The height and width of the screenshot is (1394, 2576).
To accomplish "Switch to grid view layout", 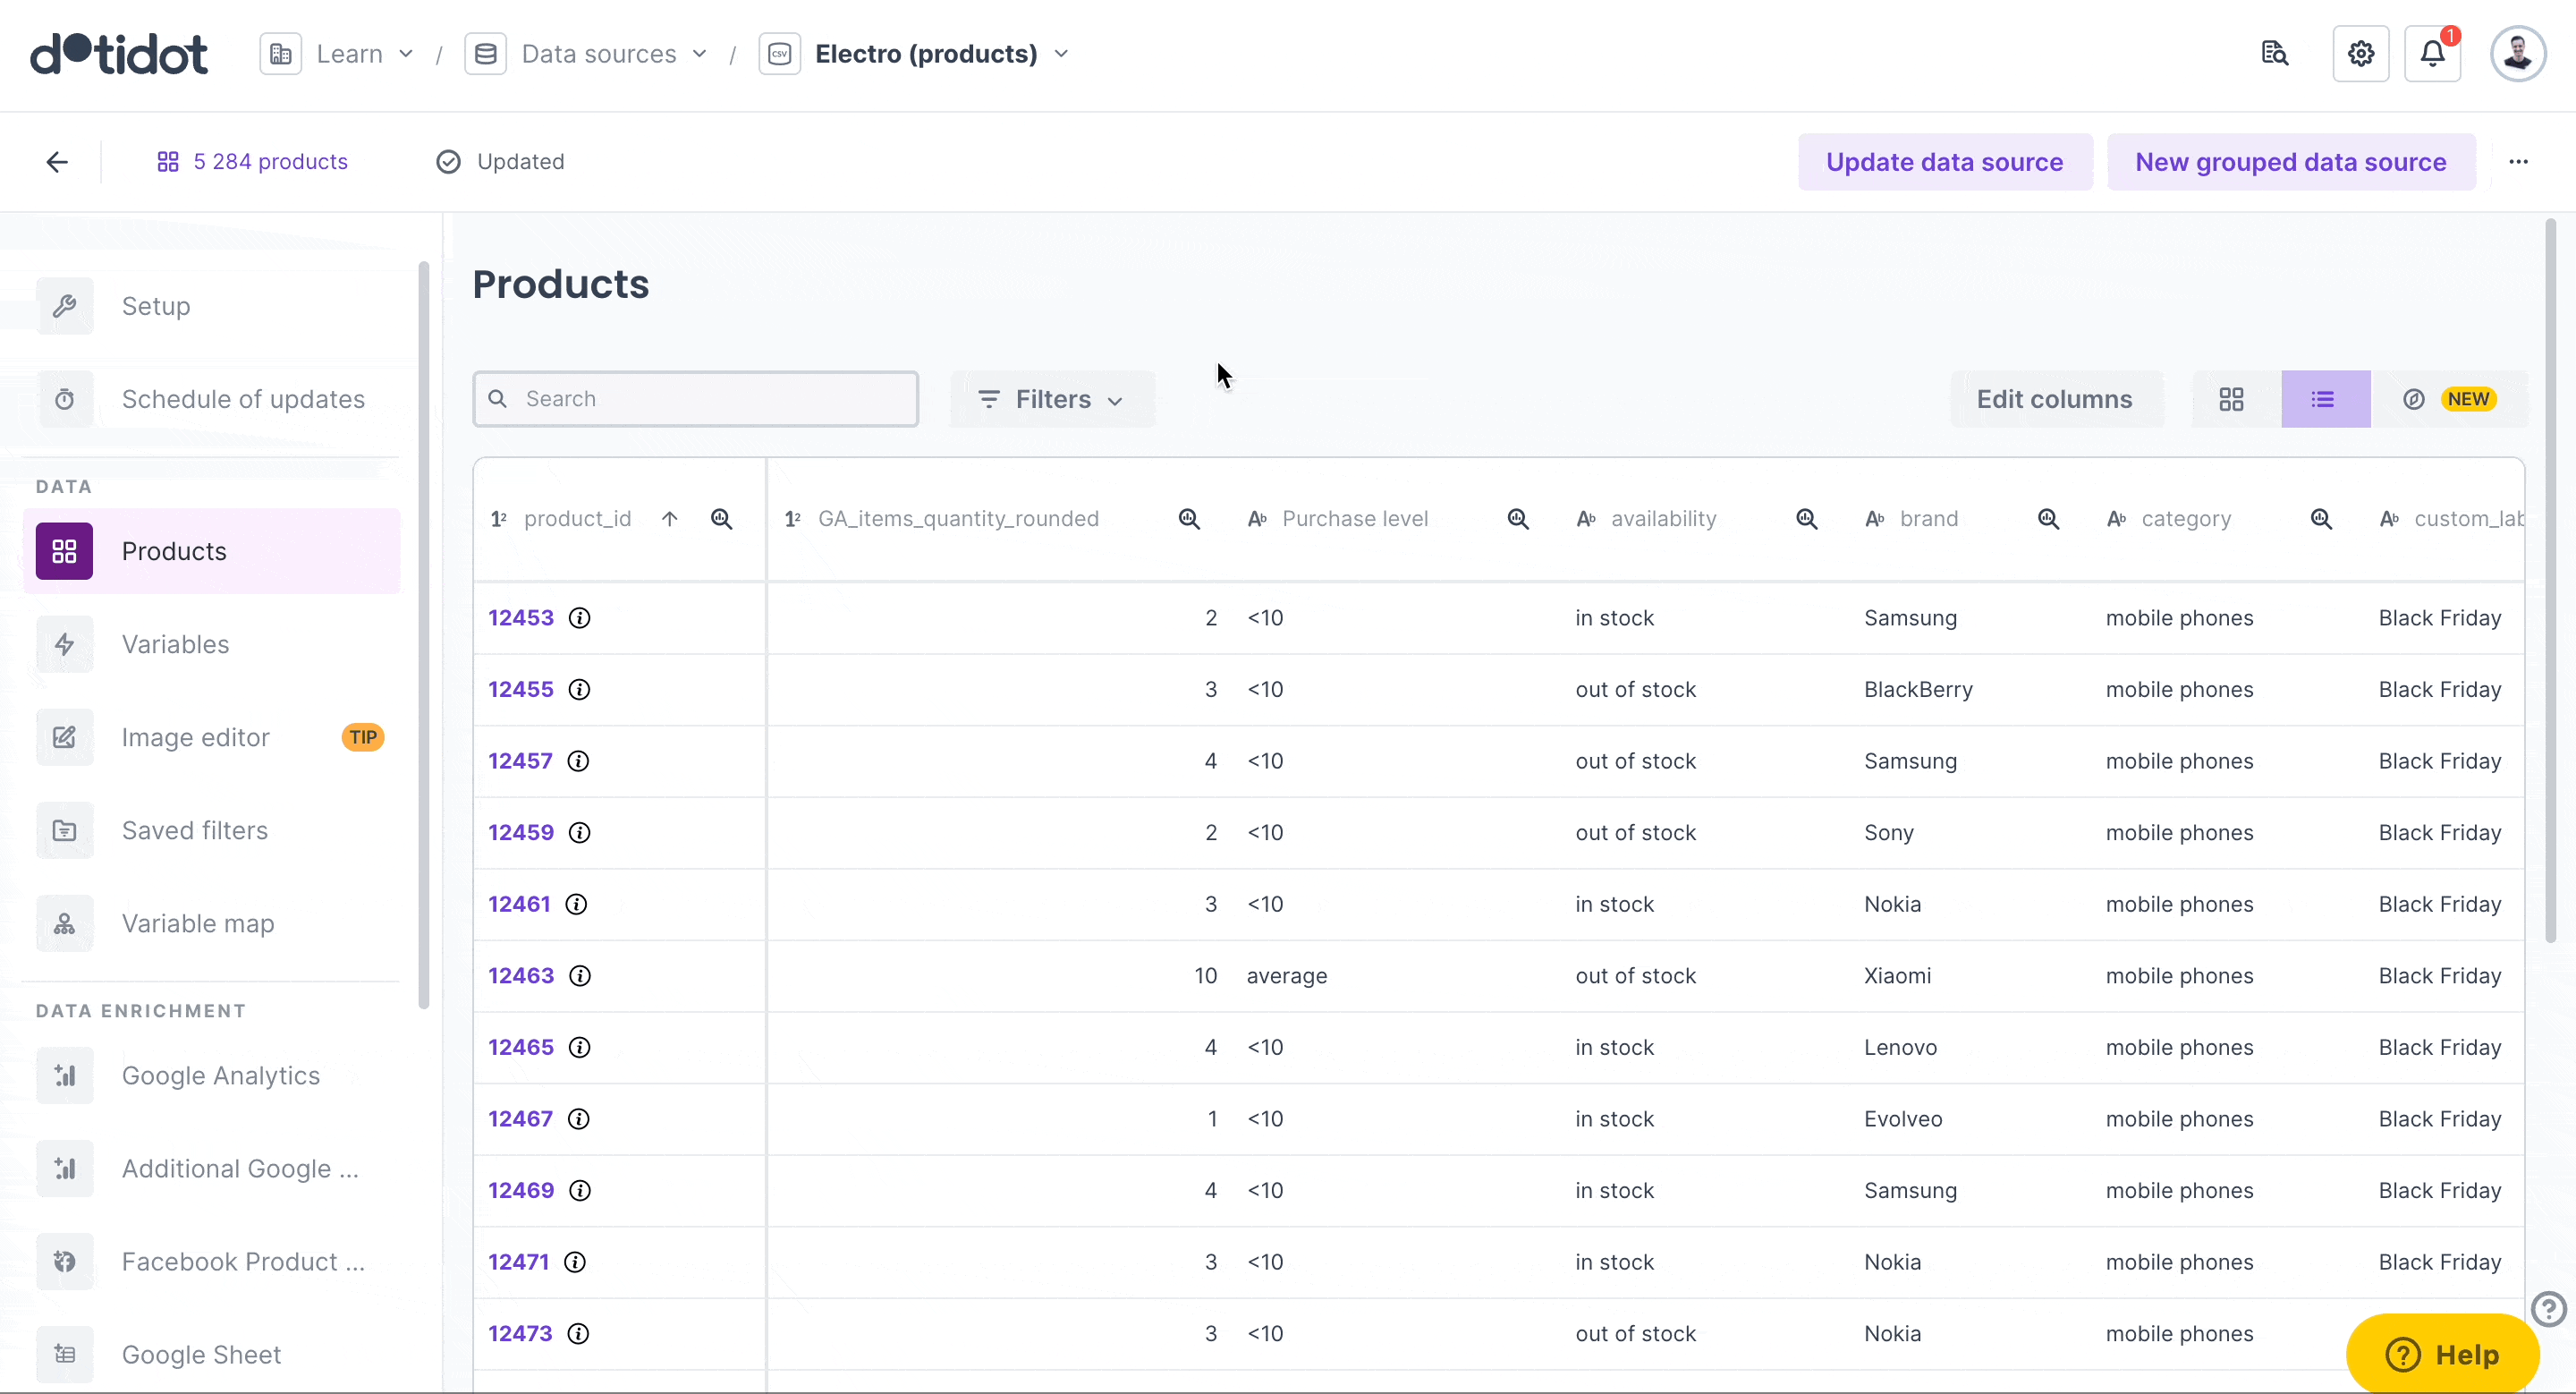I will click(x=2231, y=399).
